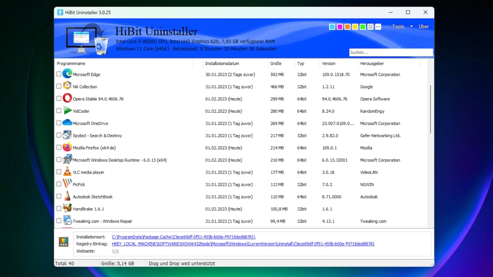Open the Über menu
The width and height of the screenshot is (493, 277).
pos(424,27)
